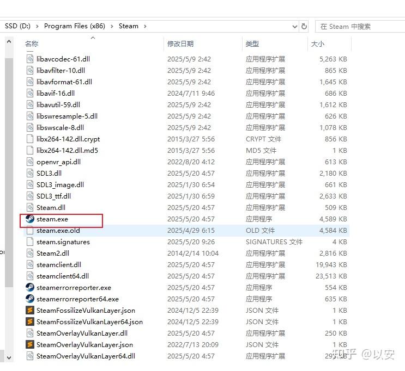Navigate to SSD (D:) in breadcrumb
This screenshot has height=371, width=405.
17,26
